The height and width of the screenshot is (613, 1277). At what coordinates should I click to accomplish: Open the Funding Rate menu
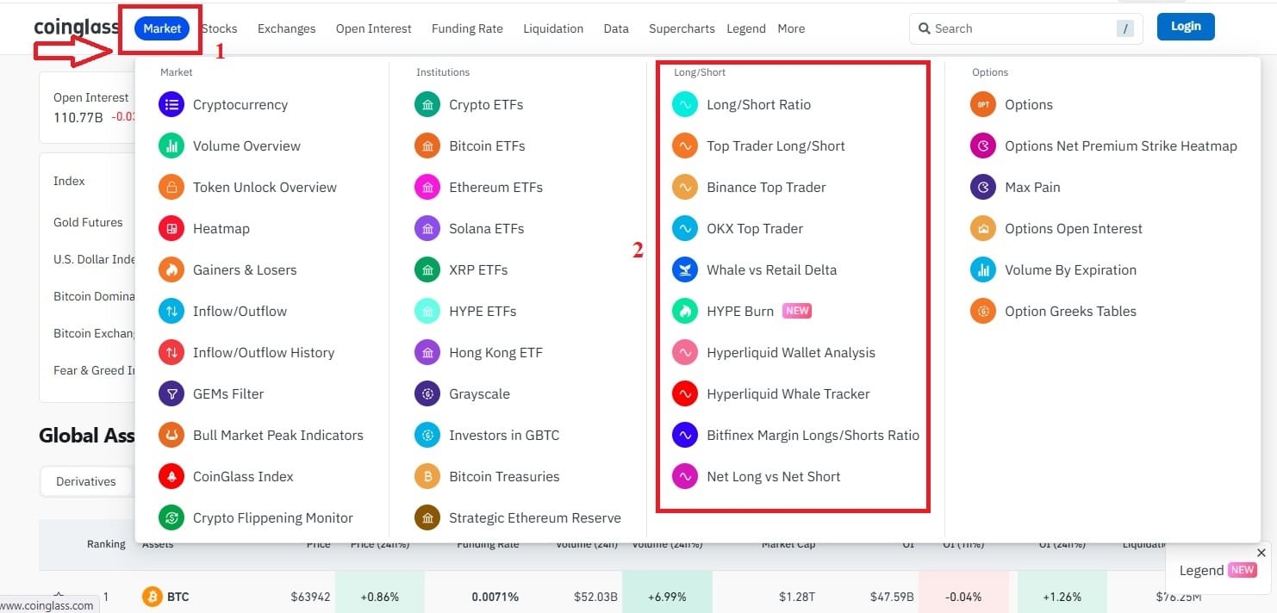pyautogui.click(x=467, y=28)
